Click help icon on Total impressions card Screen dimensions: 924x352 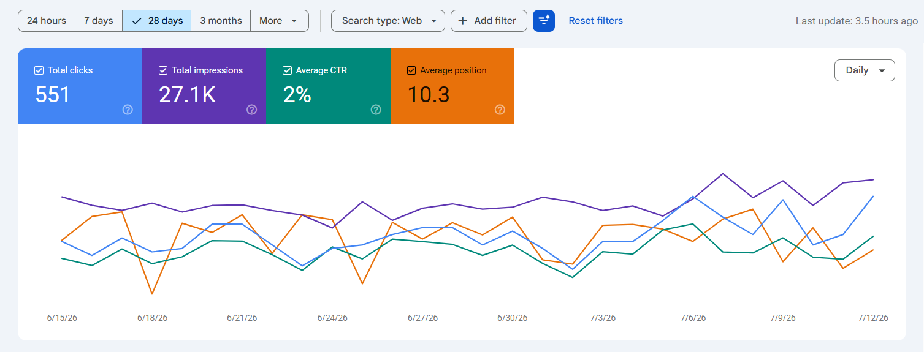click(x=252, y=110)
